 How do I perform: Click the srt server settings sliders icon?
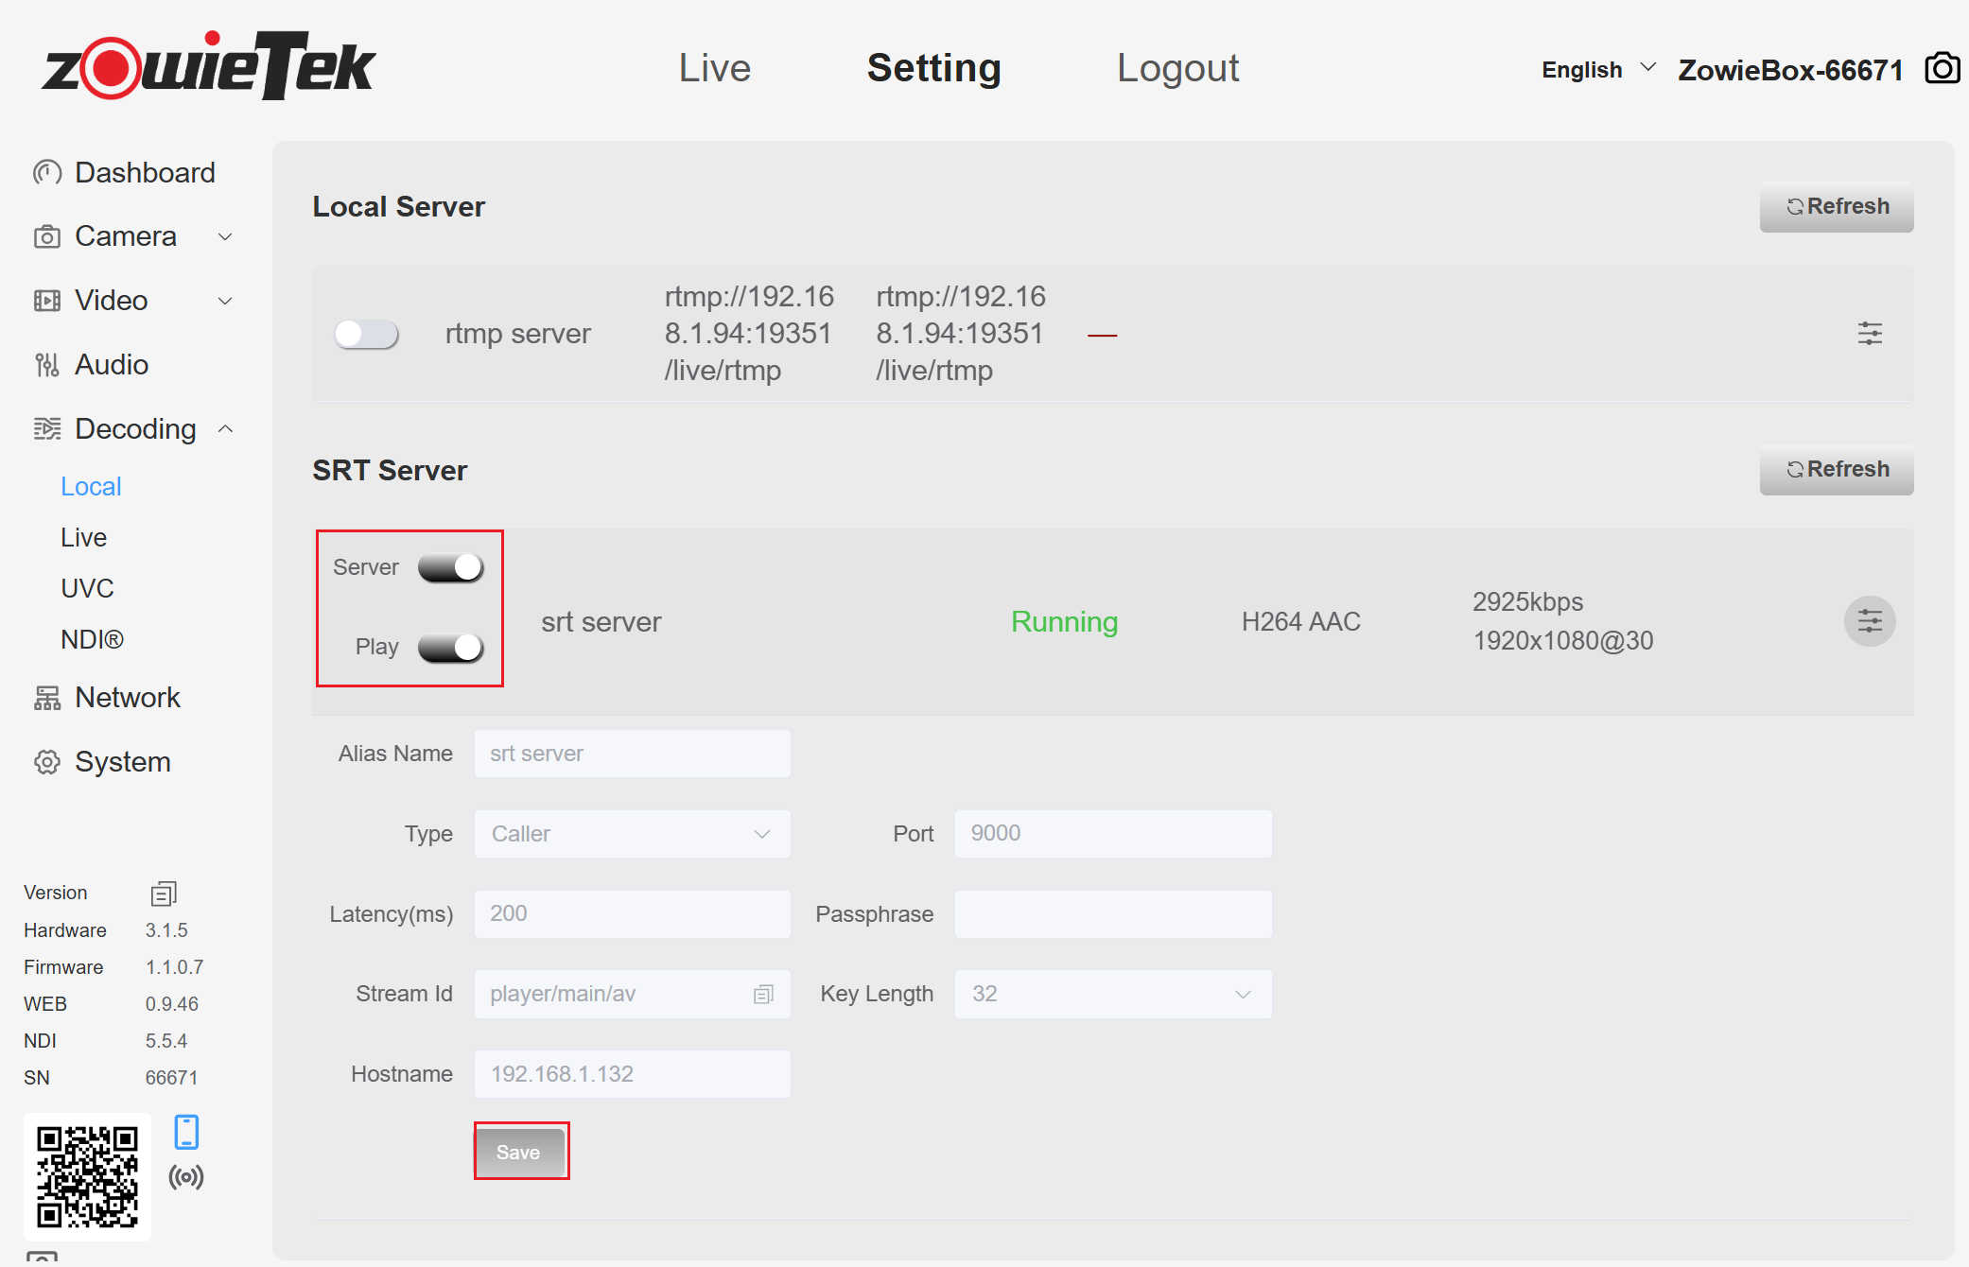pos(1870,621)
